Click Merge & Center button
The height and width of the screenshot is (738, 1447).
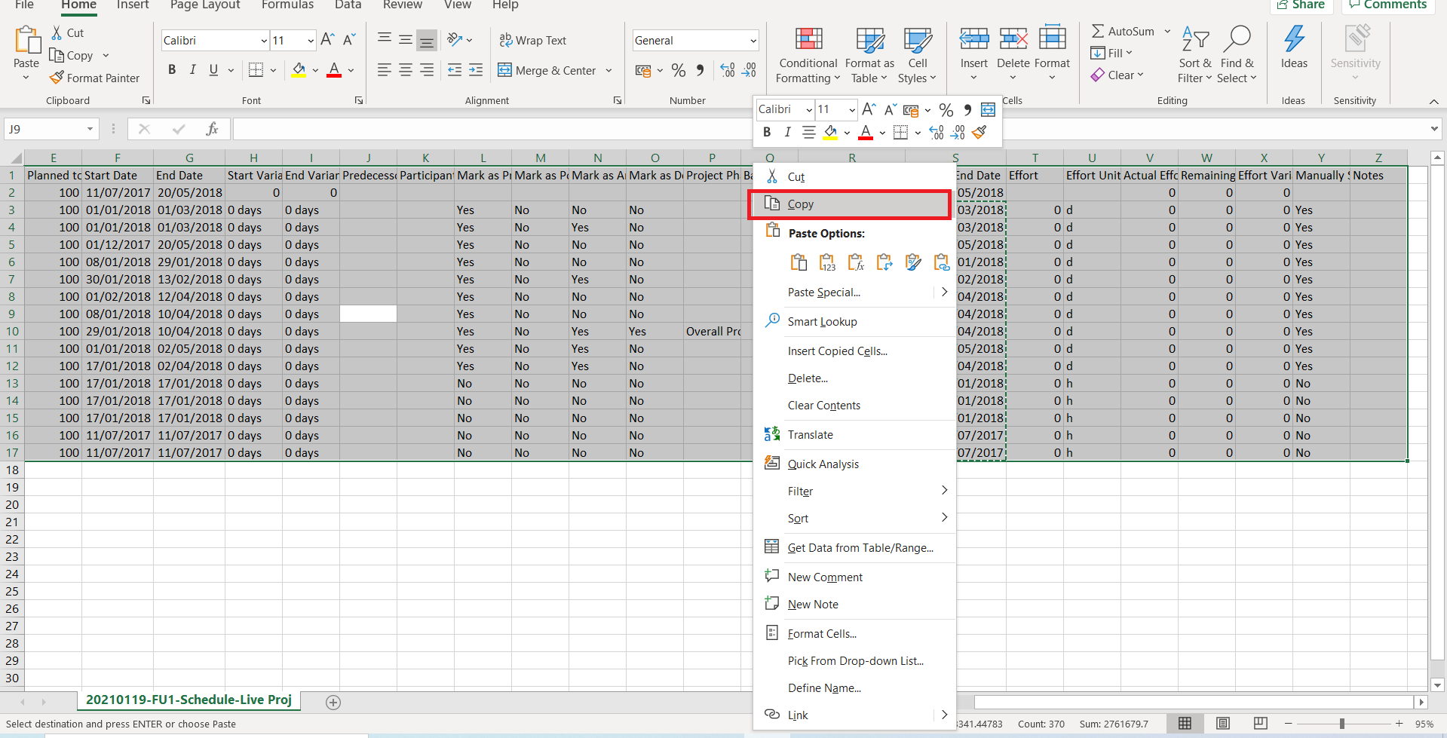pos(547,71)
